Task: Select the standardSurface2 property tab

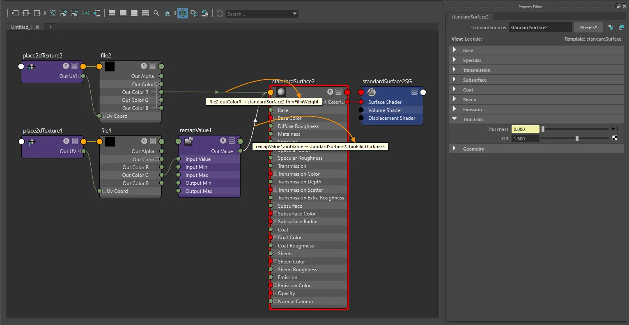Action: (470, 17)
